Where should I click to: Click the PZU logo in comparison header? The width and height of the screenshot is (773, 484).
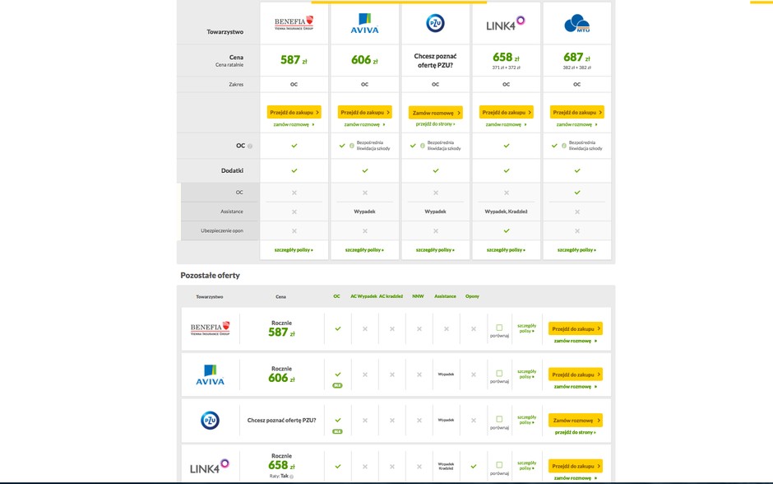[435, 23]
